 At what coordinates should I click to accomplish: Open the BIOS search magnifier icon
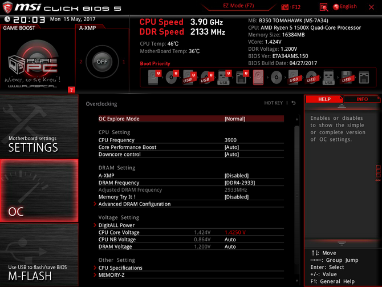[323, 7]
